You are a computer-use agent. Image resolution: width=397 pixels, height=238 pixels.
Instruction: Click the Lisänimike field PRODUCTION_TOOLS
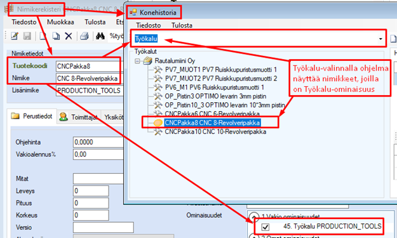[x=89, y=91]
